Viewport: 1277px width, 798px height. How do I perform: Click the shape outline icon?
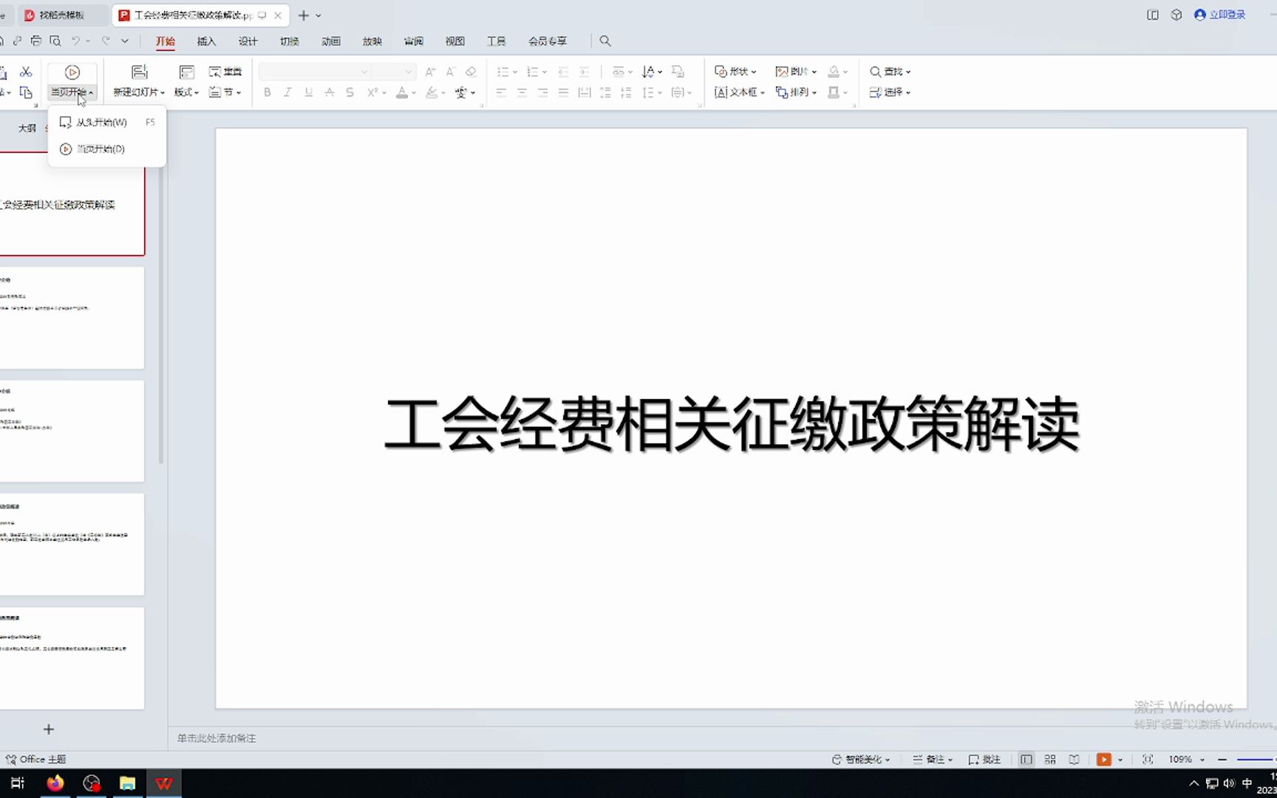834,92
